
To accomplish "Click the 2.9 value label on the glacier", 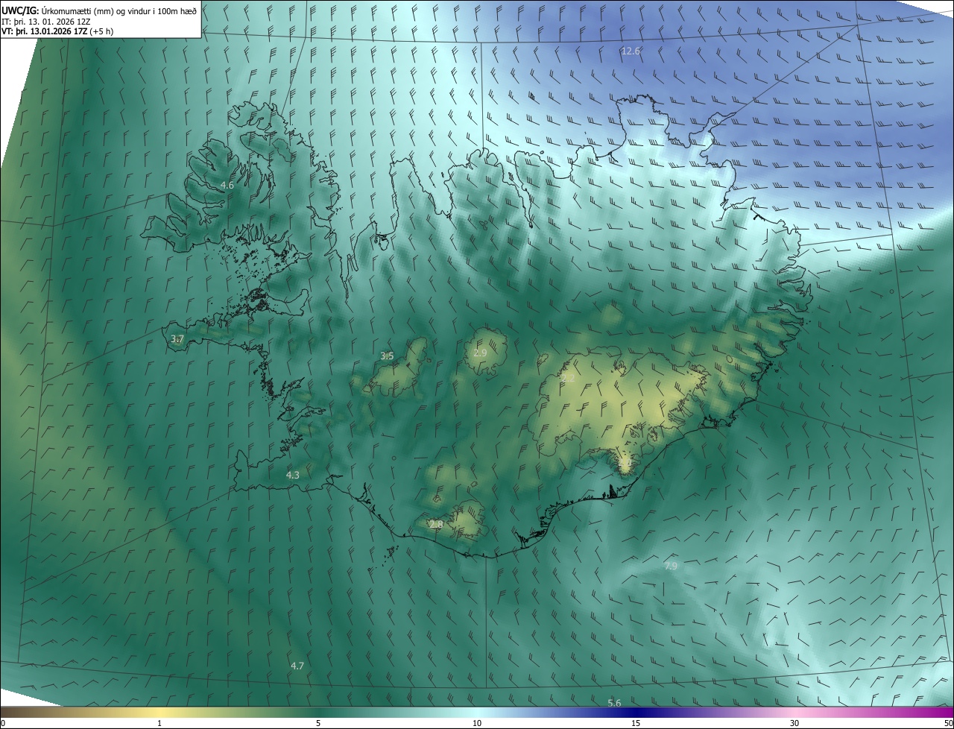I will coord(480,353).
